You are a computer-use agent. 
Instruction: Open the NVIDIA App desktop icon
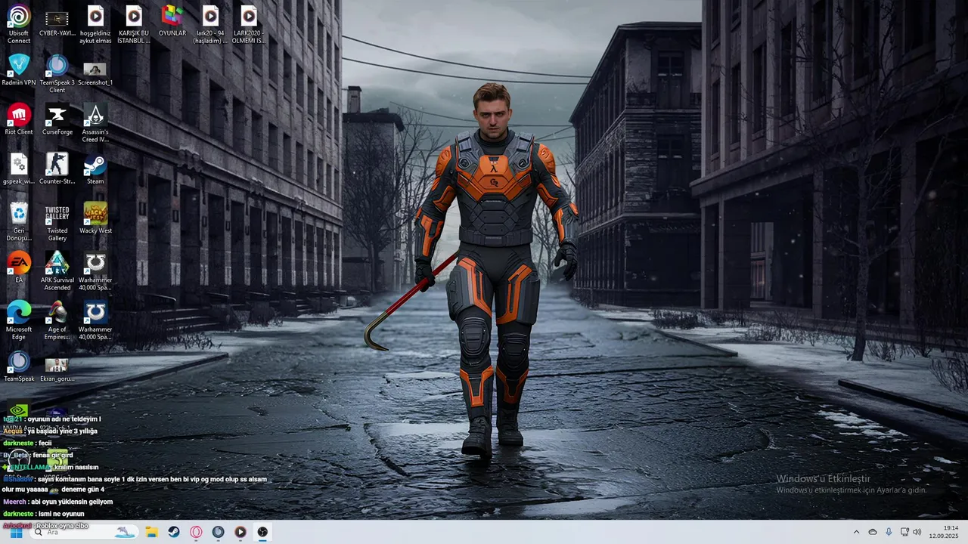pos(19,416)
